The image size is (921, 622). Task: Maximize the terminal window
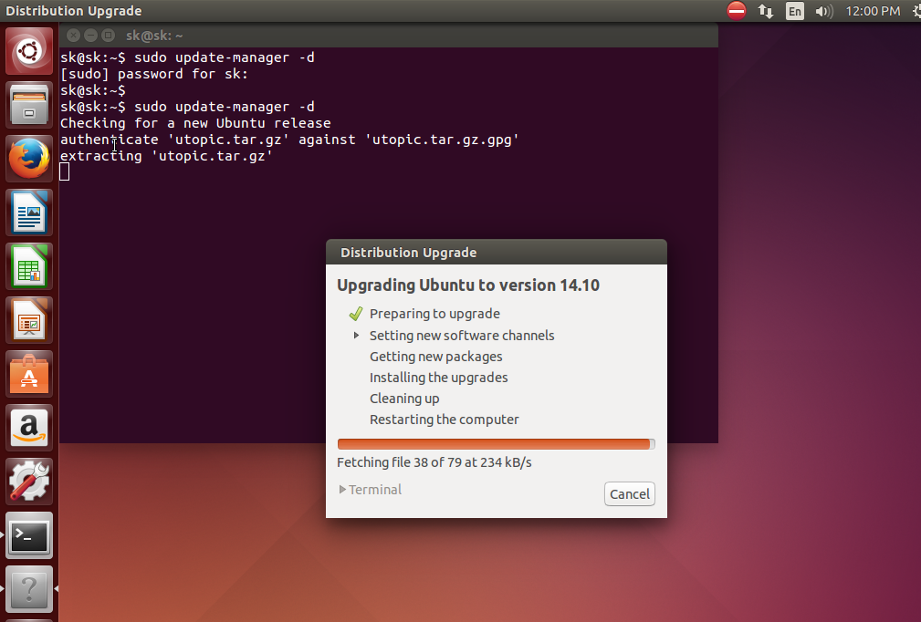click(x=108, y=36)
